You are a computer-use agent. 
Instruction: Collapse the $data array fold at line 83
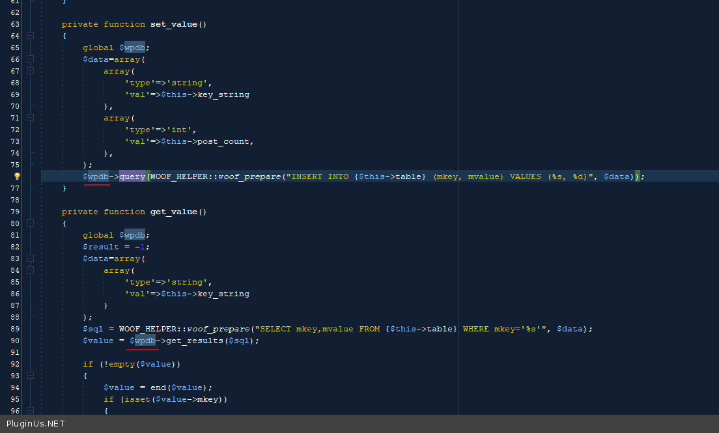pos(30,258)
